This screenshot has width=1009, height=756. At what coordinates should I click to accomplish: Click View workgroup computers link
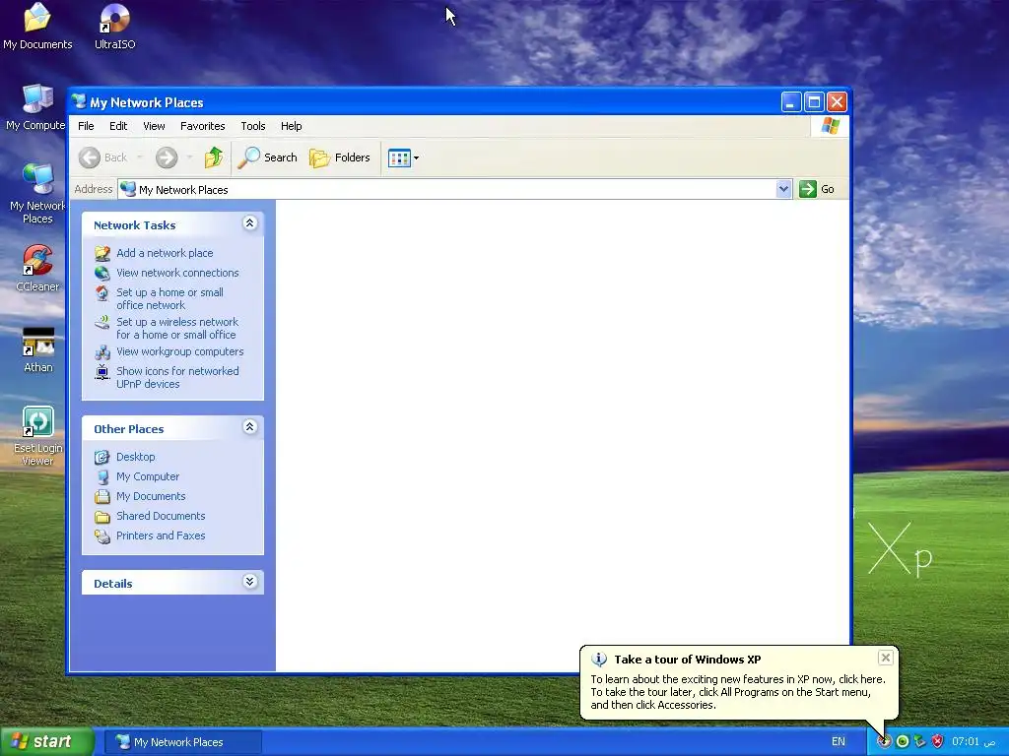(180, 351)
